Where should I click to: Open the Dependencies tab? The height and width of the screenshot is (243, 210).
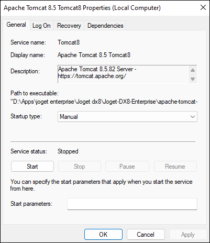[x=105, y=26]
